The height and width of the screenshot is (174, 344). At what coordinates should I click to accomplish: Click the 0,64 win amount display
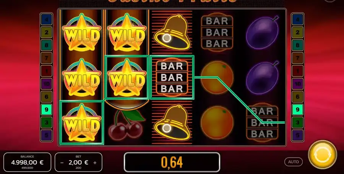coord(172,162)
